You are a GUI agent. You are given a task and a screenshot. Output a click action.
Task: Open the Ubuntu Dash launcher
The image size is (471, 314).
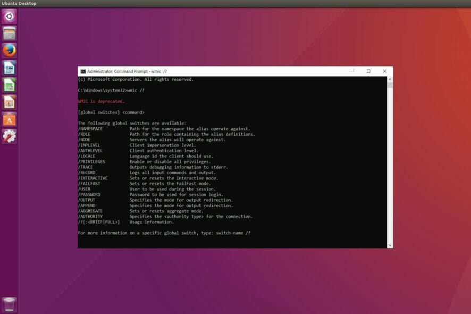7,16
